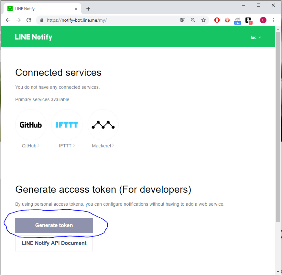
Task: Click the LINE Notify header logo
Action: point(34,37)
